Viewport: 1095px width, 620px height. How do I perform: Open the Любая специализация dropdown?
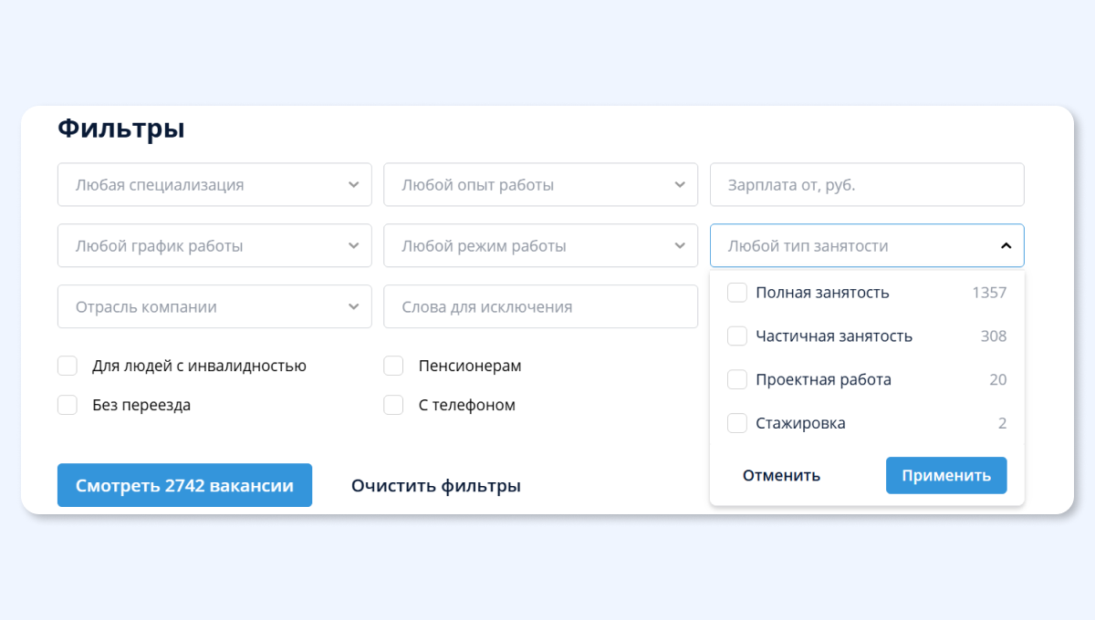click(214, 185)
